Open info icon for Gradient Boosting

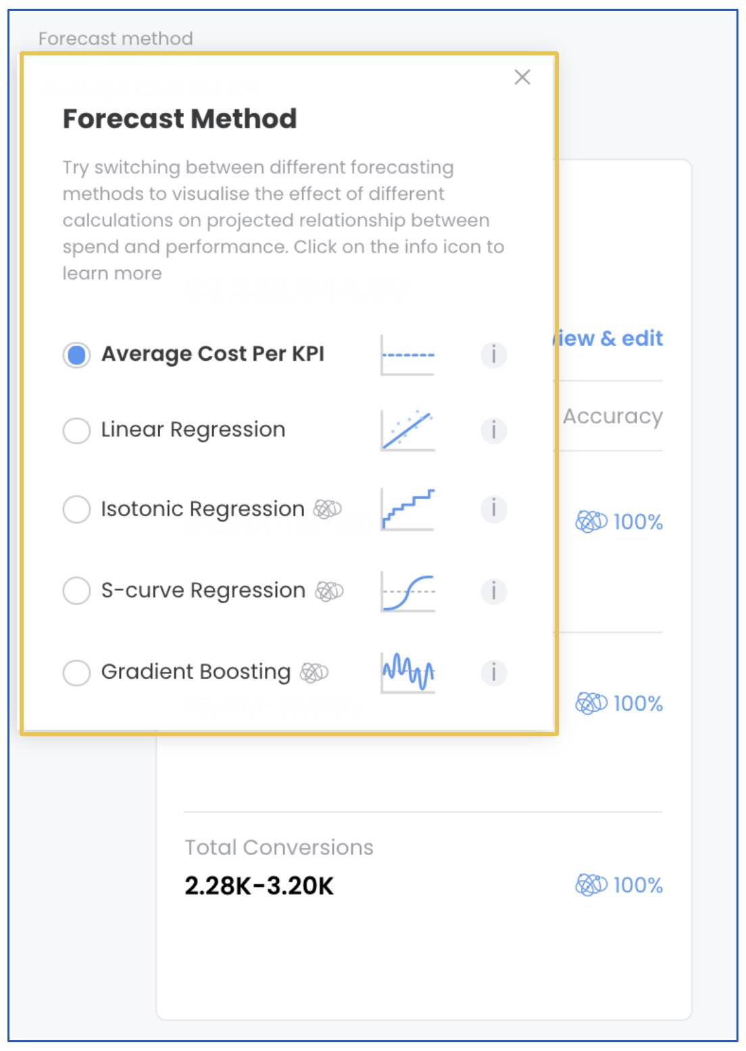494,673
